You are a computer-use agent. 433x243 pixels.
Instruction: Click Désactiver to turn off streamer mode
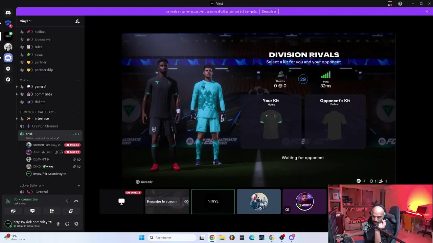click(269, 11)
